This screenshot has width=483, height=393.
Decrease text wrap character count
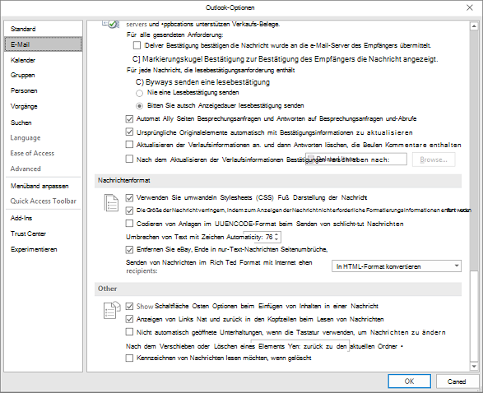pyautogui.click(x=276, y=239)
